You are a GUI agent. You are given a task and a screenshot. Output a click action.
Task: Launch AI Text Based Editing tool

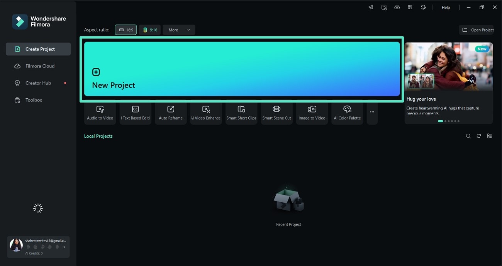[135, 113]
